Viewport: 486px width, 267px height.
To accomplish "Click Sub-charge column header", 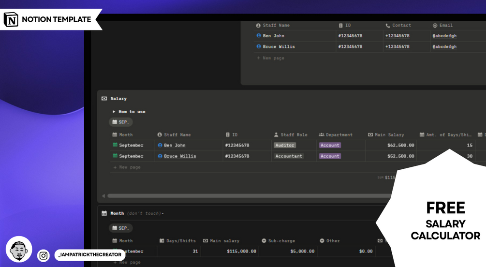I will coord(279,241).
